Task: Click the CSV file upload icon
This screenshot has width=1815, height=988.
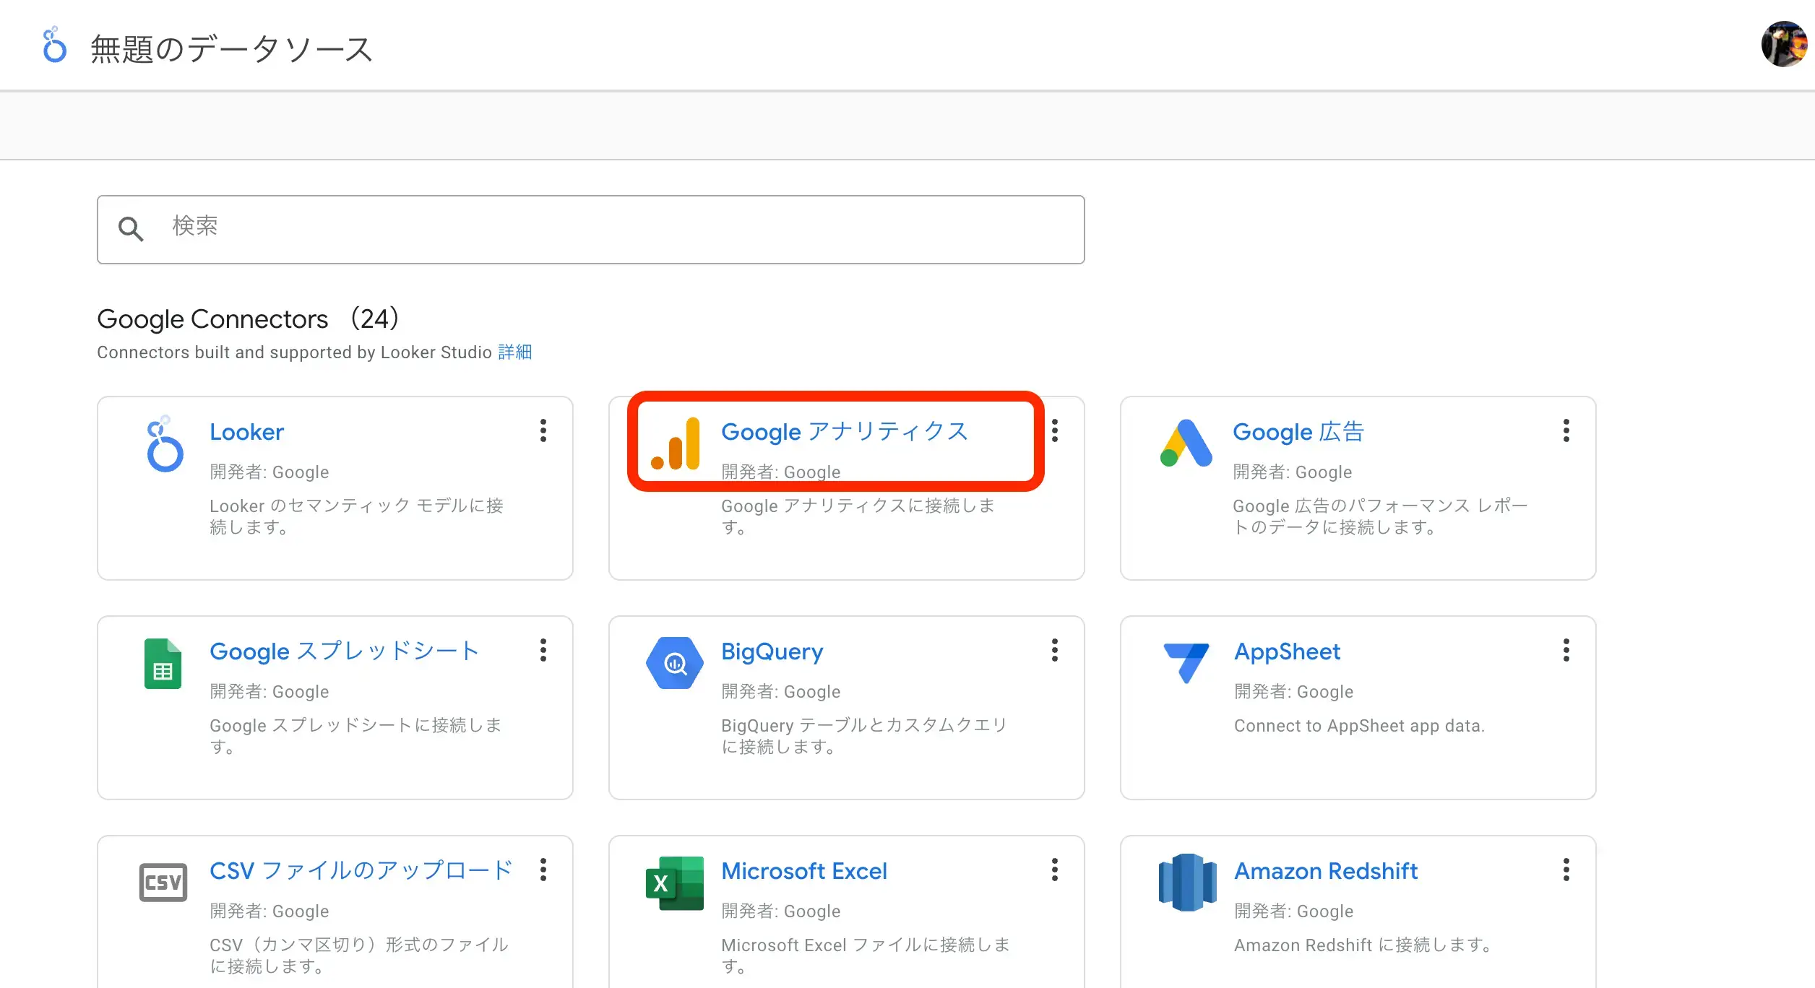Action: point(163,883)
